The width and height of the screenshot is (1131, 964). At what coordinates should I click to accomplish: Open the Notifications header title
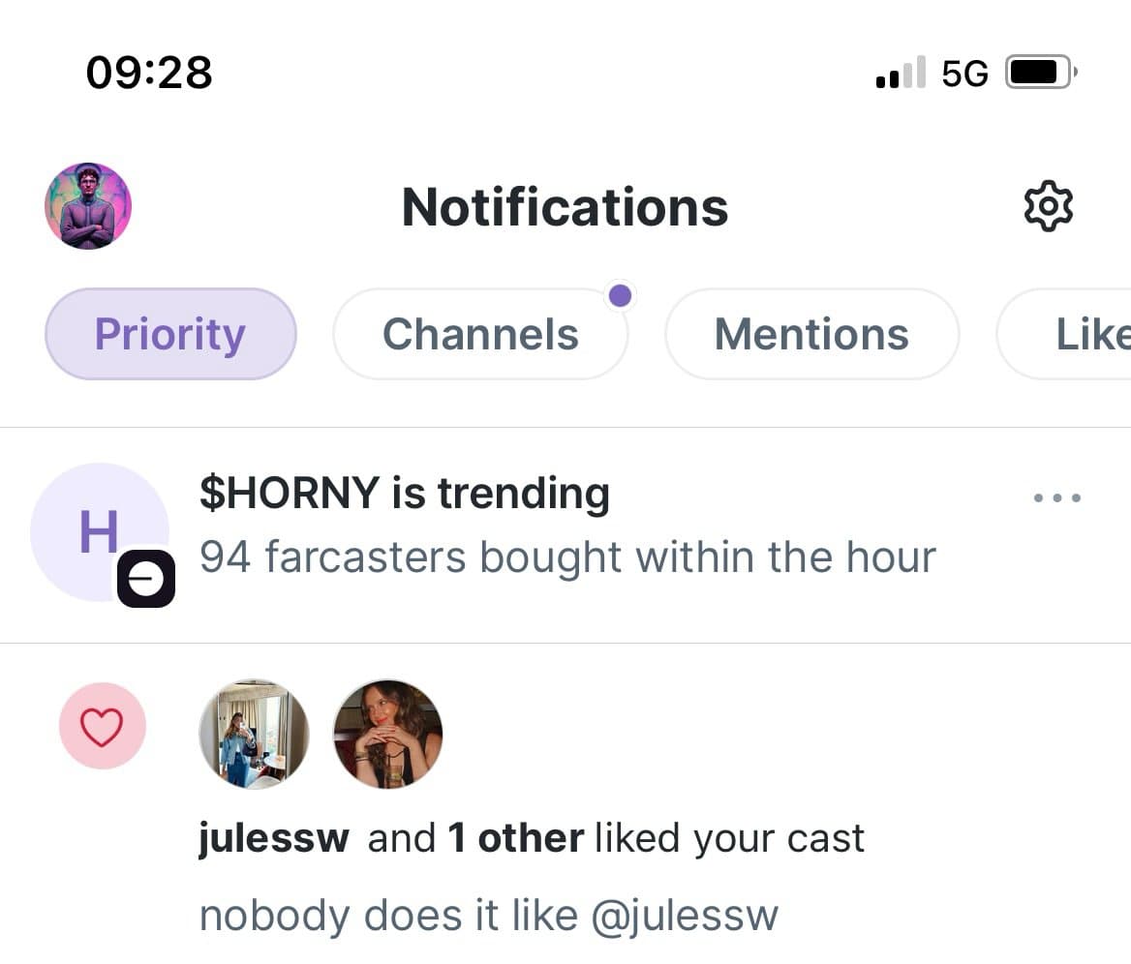565,206
